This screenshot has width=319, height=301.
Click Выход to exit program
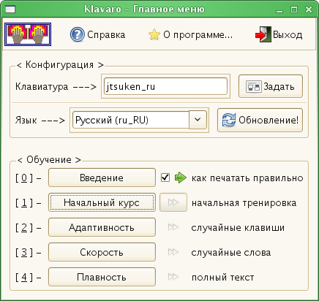279,34
